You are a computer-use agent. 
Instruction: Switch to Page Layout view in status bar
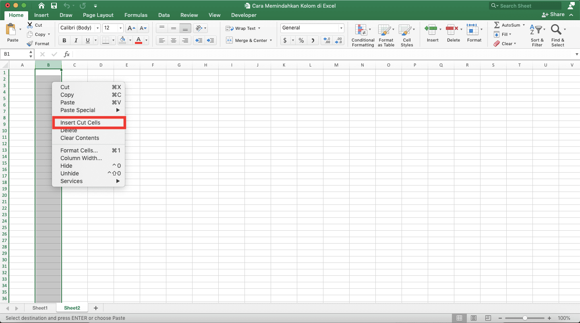click(x=474, y=318)
